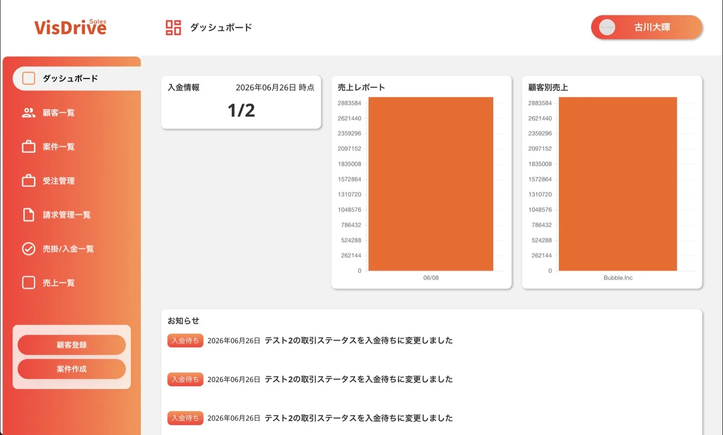Click the 06/08 bar in 売上レポート chart
The width and height of the screenshot is (723, 435).
click(x=431, y=184)
